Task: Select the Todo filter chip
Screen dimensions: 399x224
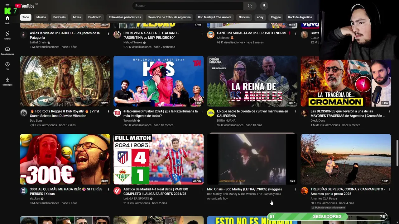Action: point(26,17)
